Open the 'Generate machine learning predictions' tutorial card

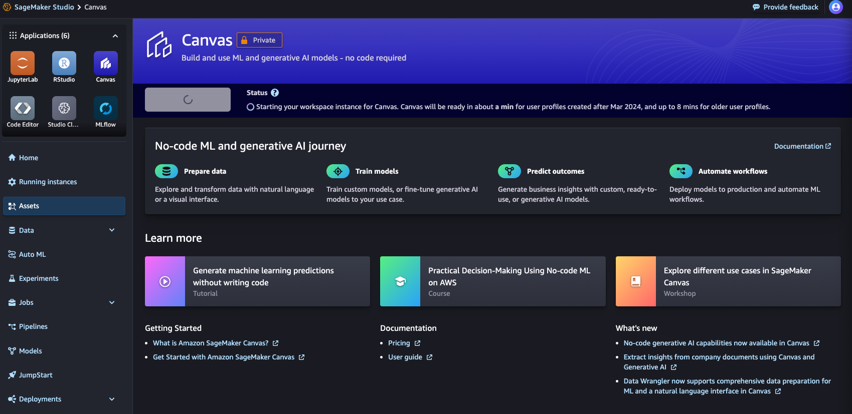coord(257,281)
